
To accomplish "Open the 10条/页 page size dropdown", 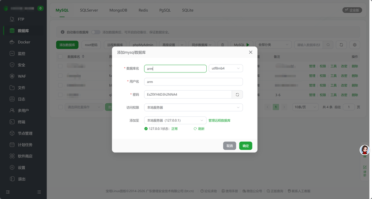I will point(305,107).
